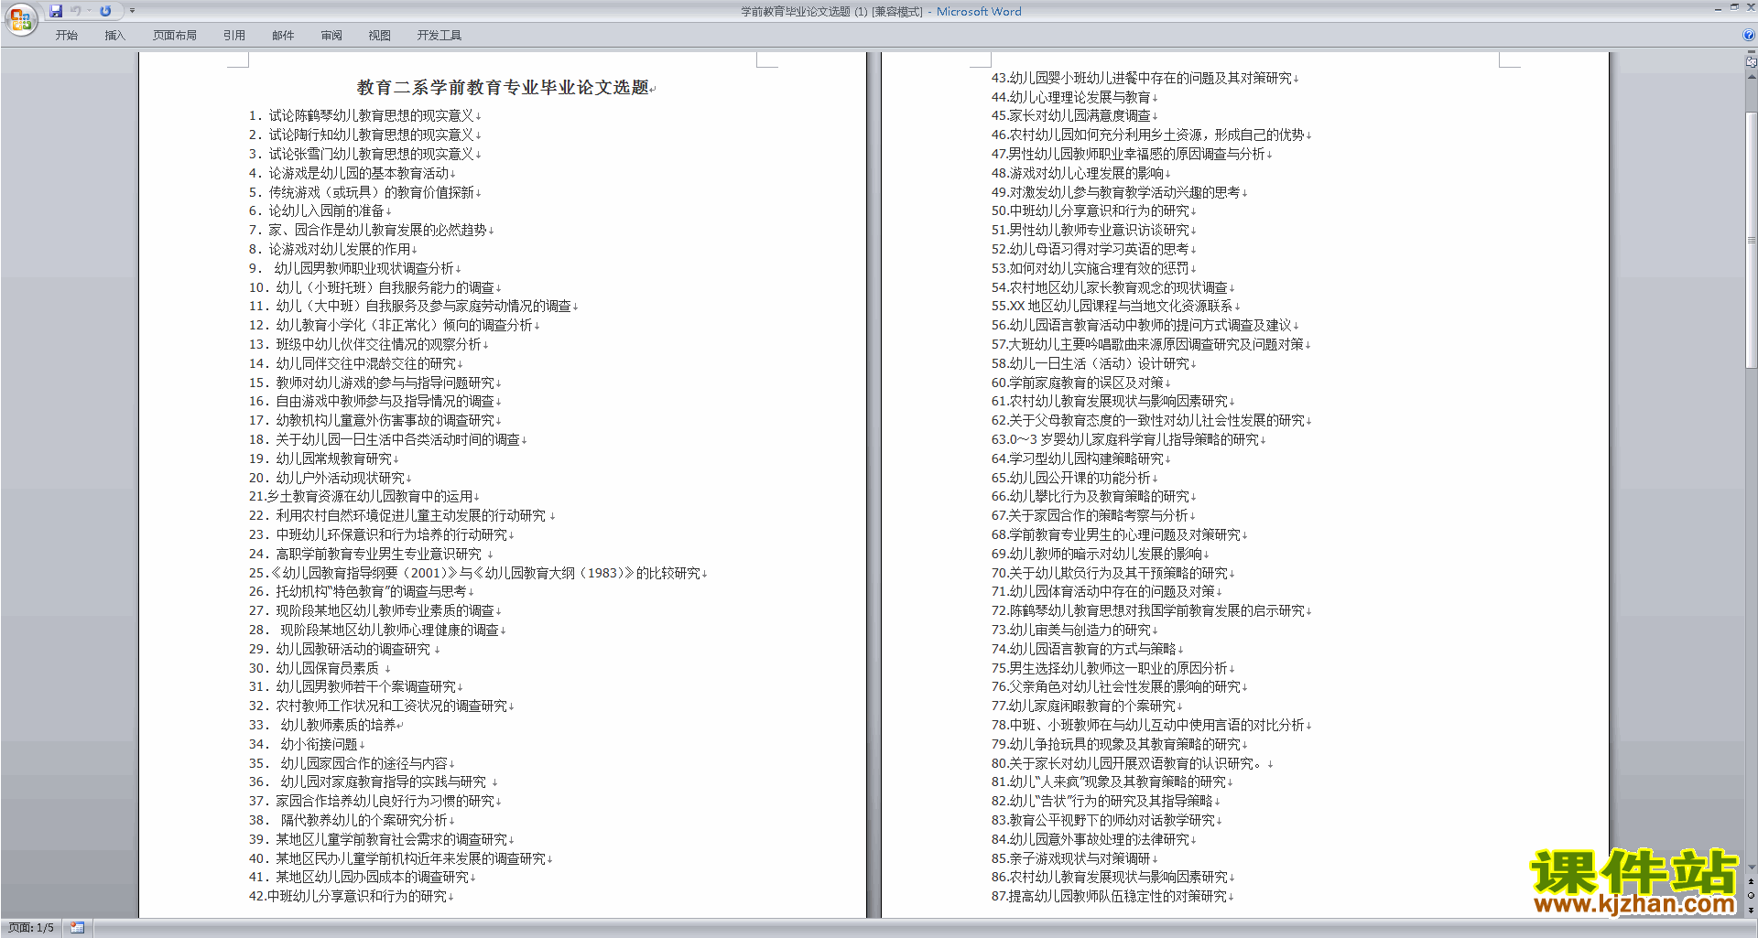Click topic 38 隔代教养幼儿的个案研究分析
1758x938 pixels.
(349, 820)
